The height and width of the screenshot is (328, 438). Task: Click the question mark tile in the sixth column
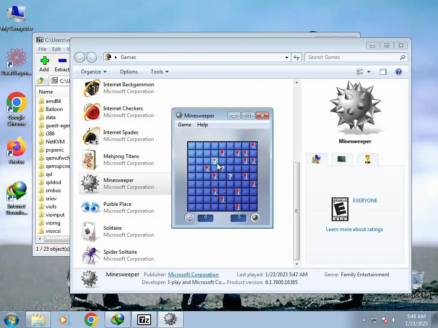(x=230, y=176)
